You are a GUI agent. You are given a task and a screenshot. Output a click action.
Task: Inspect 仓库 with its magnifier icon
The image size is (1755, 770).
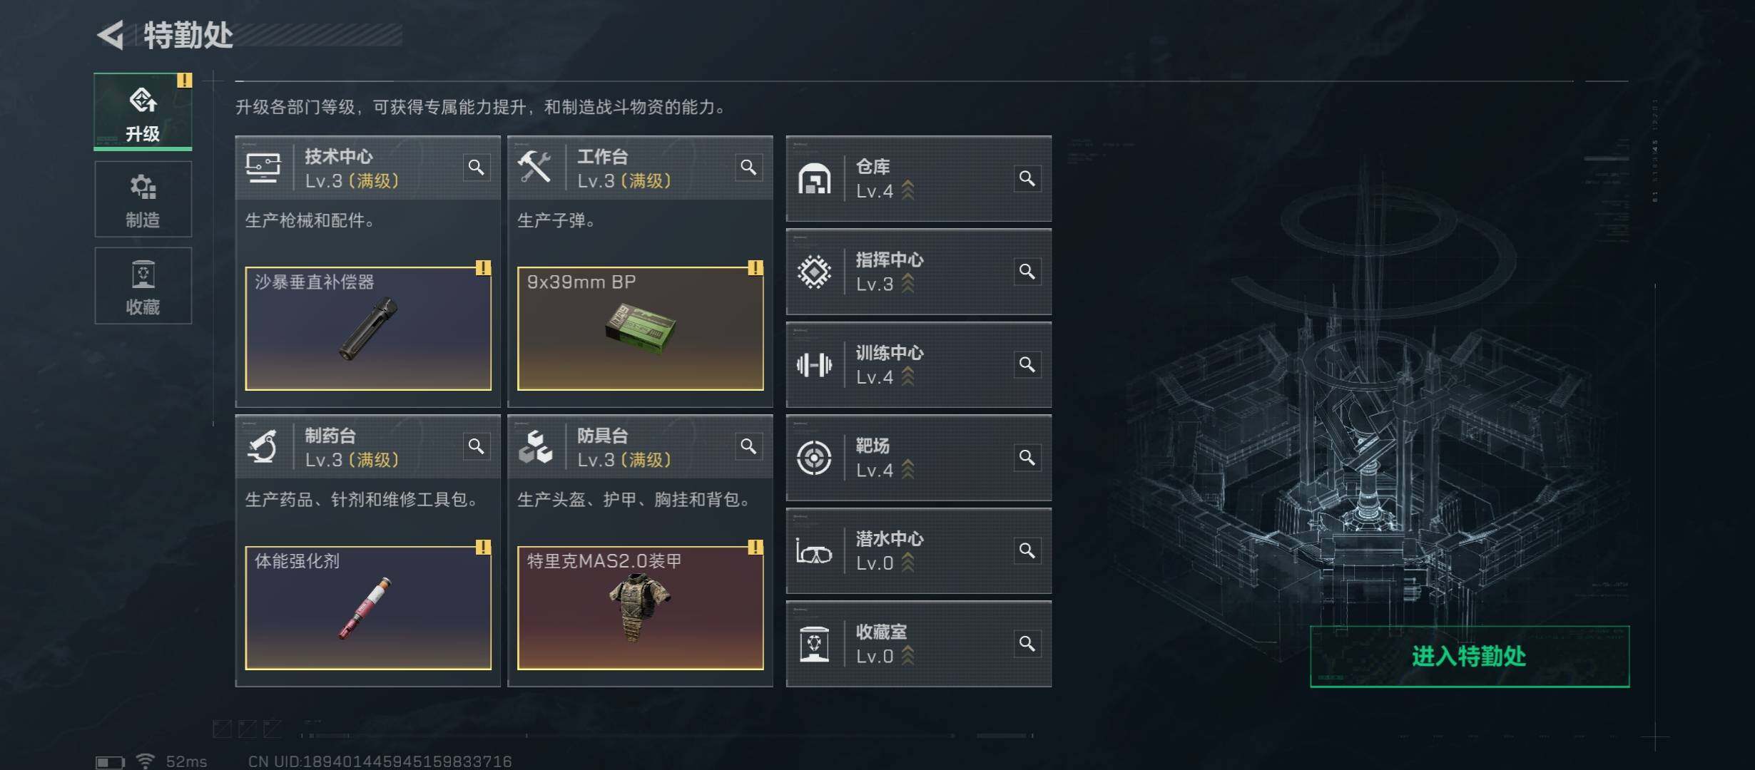(x=1027, y=178)
